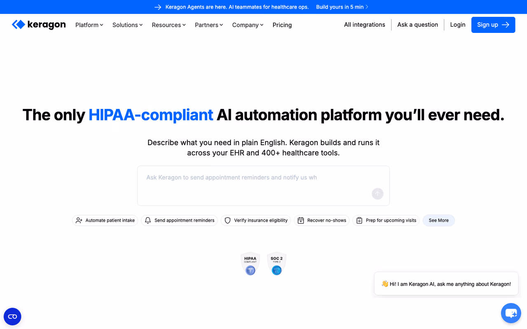
Task: Click the submit arrow in prompt box
Action: (378, 194)
